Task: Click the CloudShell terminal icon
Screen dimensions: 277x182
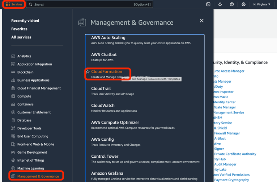Action: pos(208,4)
